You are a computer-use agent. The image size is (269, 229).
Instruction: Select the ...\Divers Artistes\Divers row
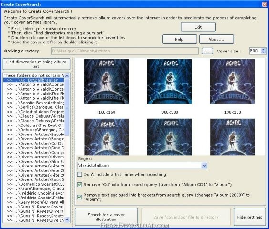pyautogui.click(x=34, y=157)
